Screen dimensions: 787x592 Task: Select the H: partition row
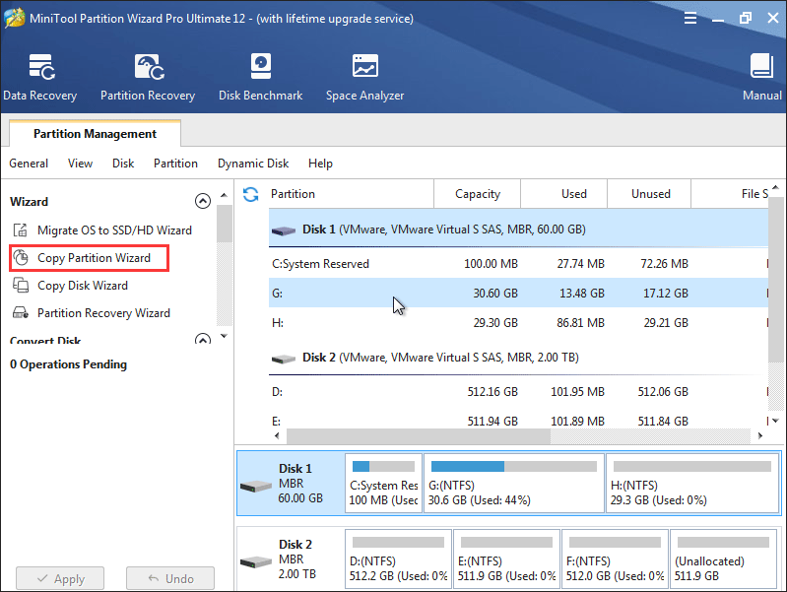pos(518,322)
